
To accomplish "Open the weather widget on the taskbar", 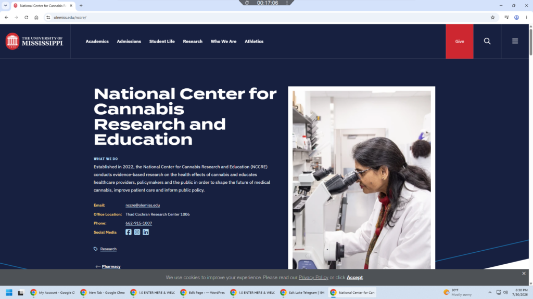I will pos(458,293).
